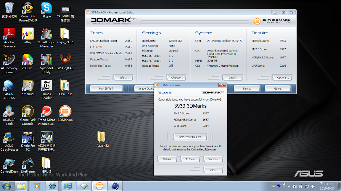Viewport: 341px width, 191px height.
Task: Close the 3DMark Score dialog with X
Action: pos(222,85)
